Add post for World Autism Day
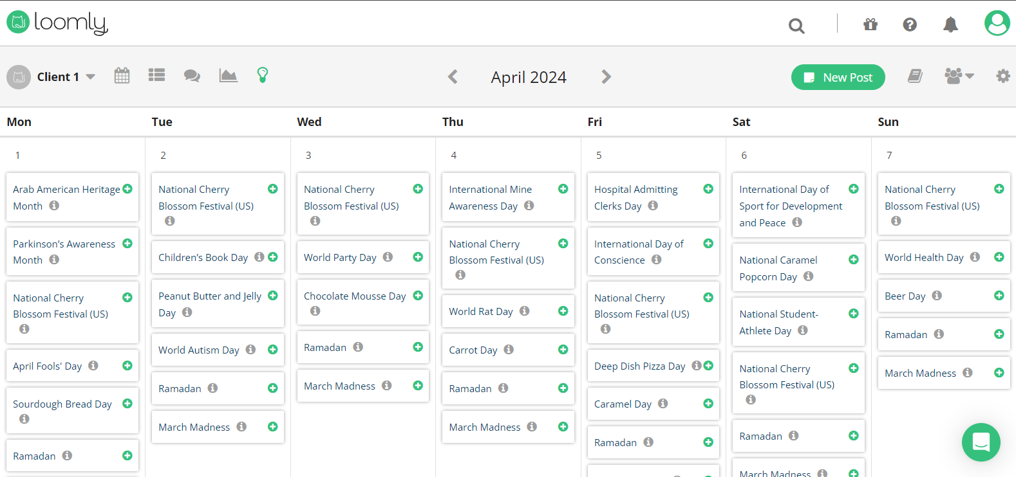The height and width of the screenshot is (477, 1016). click(x=273, y=350)
